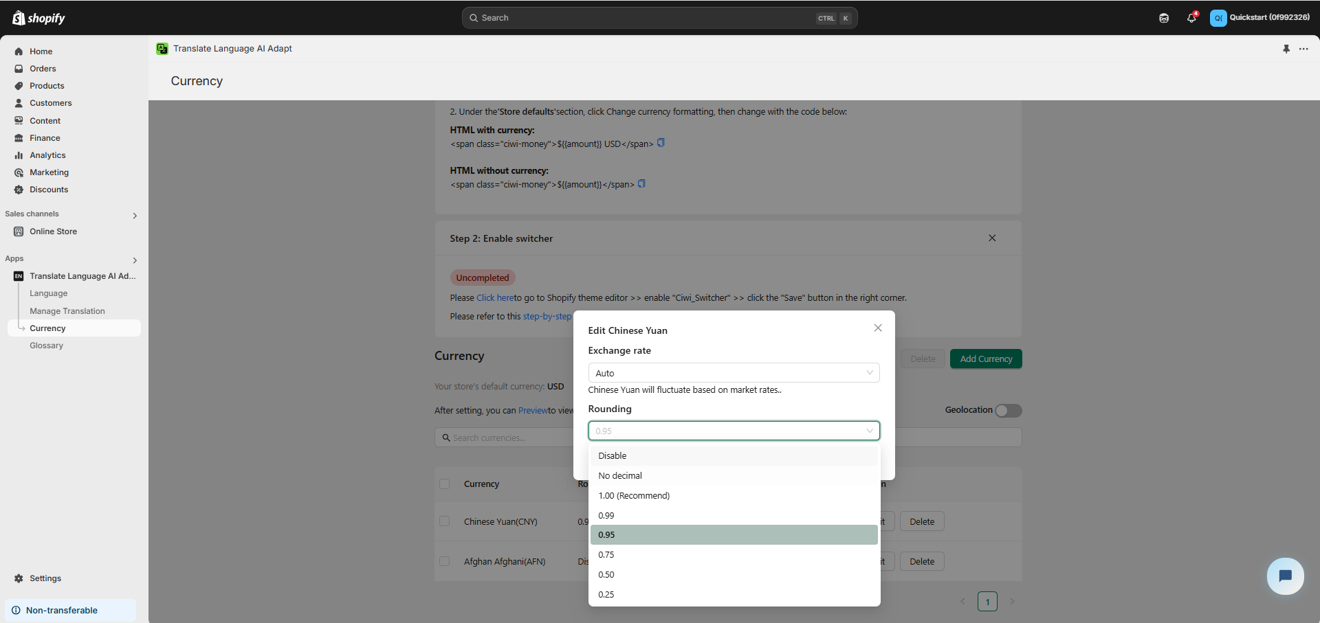This screenshot has height=623, width=1320.
Task: Copy the HTML with currency code
Action: tap(661, 143)
